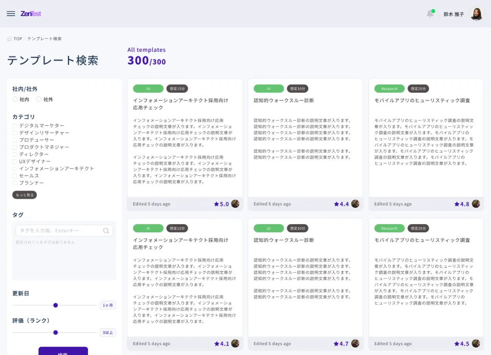Image resolution: width=491 pixels, height=355 pixels.
Task: Click the UI tag on the 4.4 card
Action: (x=269, y=89)
